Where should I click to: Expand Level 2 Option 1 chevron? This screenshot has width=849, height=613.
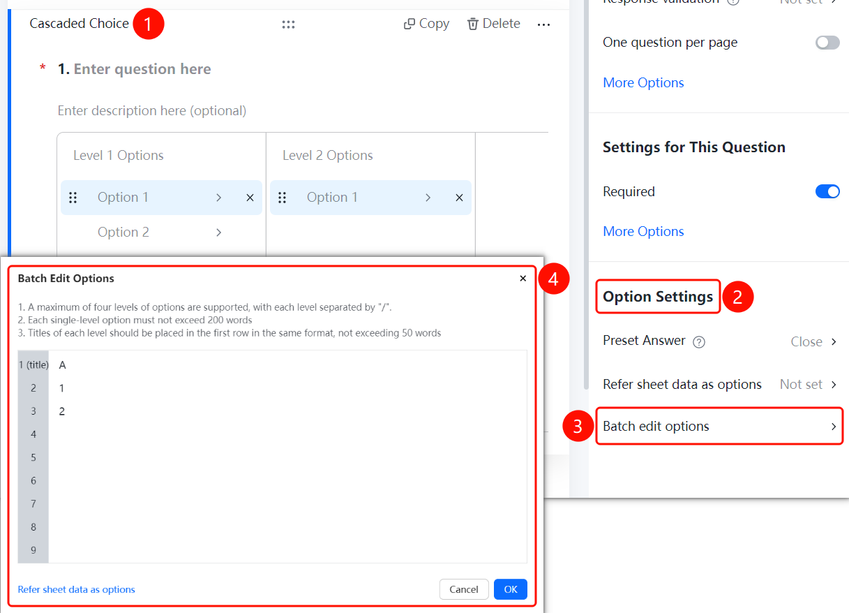(x=428, y=198)
